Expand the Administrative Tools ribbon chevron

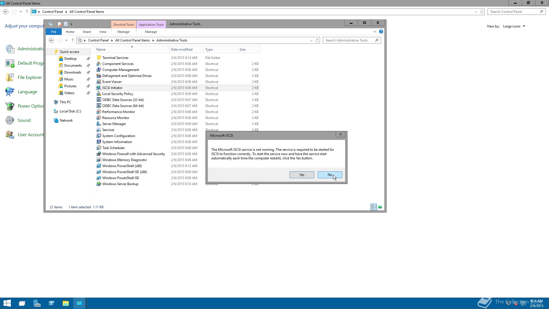click(x=375, y=32)
